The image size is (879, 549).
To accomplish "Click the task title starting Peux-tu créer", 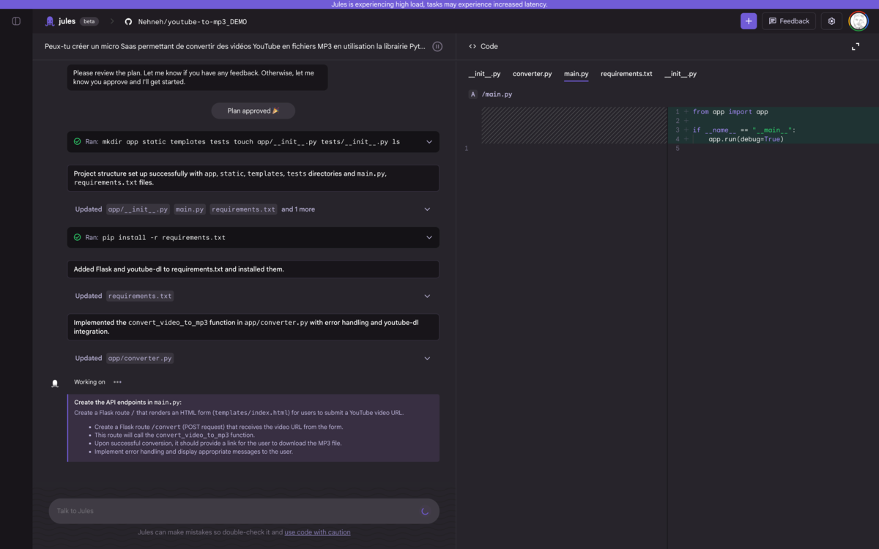I will click(x=234, y=46).
